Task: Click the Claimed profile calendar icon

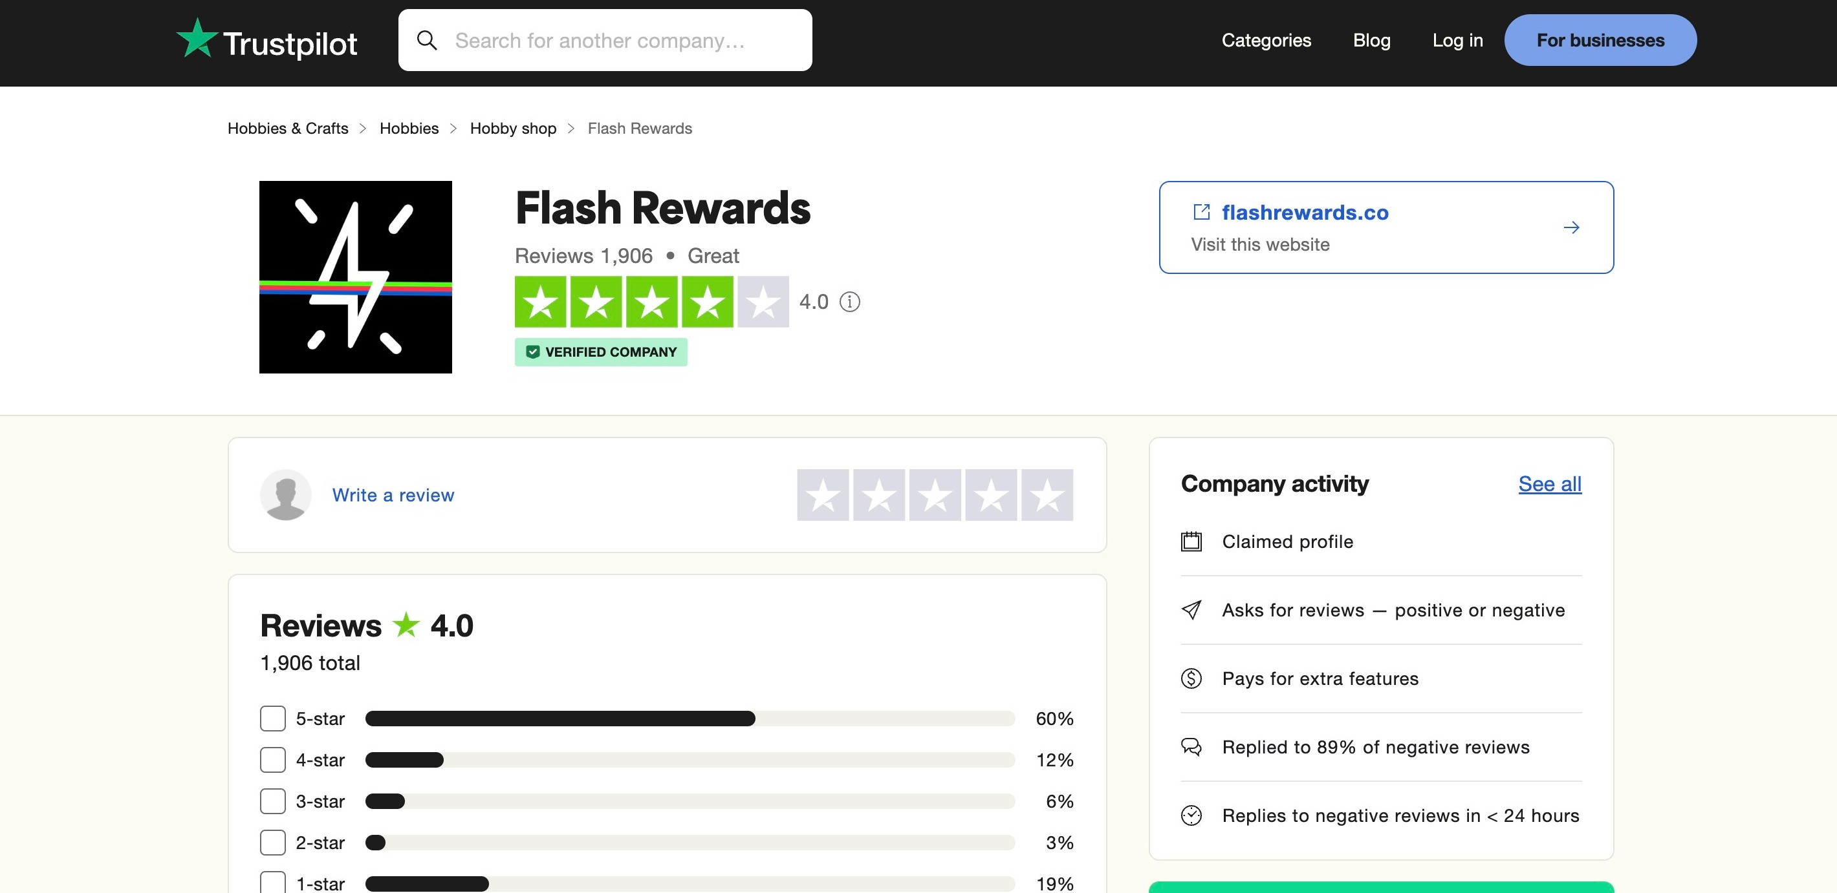Action: coord(1191,542)
